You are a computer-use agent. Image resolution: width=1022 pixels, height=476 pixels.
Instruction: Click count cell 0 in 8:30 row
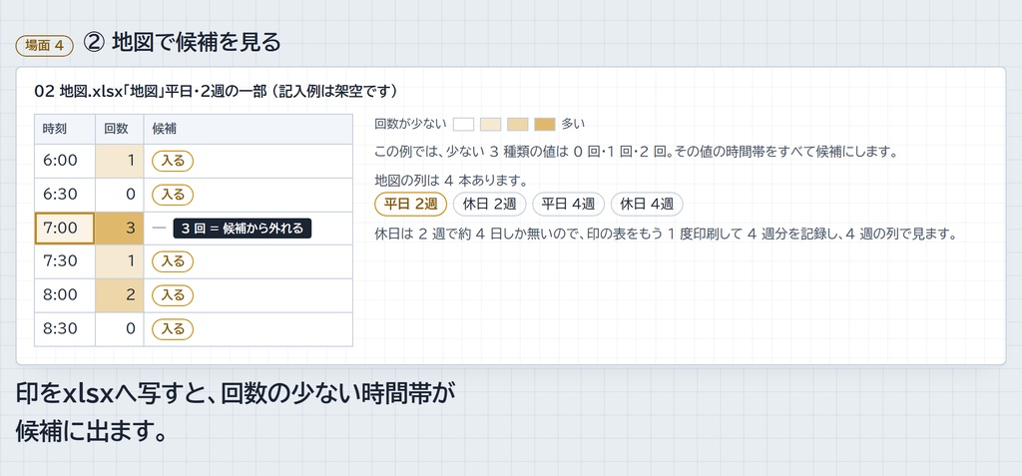(120, 328)
